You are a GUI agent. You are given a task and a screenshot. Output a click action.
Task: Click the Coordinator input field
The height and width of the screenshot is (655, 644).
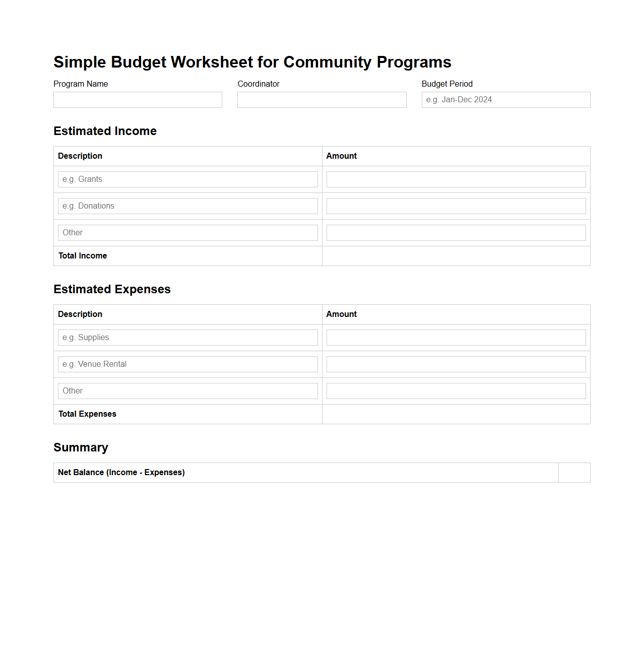321,100
